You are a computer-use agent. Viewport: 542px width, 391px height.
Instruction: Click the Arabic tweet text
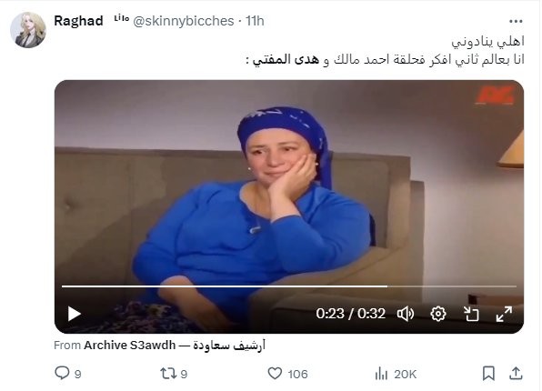385,51
